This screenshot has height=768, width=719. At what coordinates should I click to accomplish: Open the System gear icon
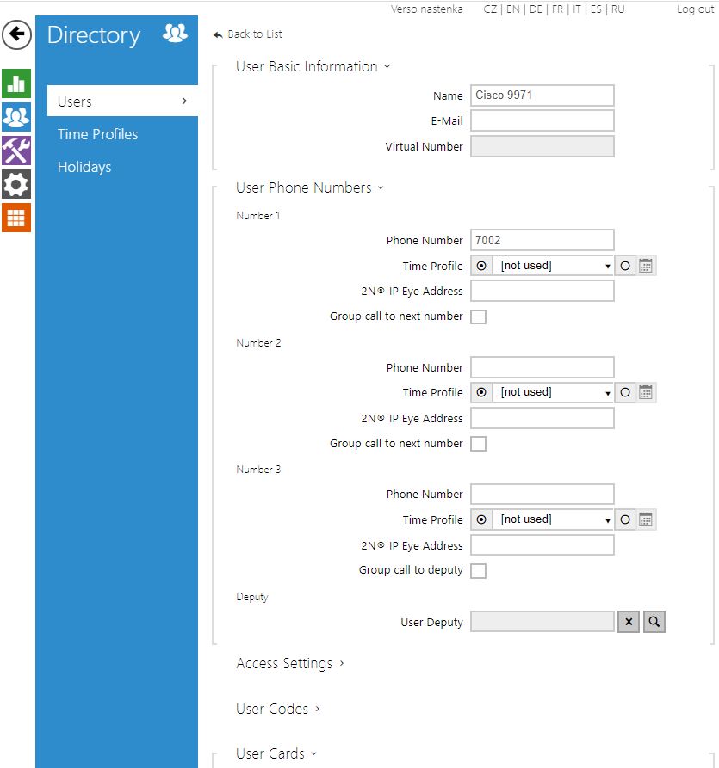click(x=16, y=184)
